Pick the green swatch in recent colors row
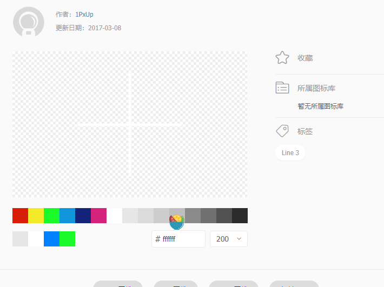384x287 pixels. [68, 239]
